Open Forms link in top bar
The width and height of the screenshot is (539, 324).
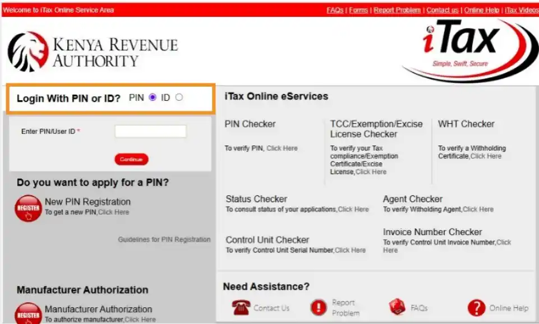(x=358, y=10)
